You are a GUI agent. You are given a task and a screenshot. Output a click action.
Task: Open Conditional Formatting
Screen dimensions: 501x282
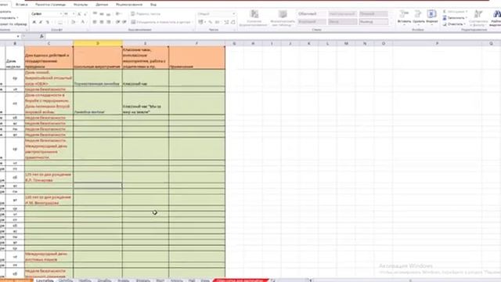click(254, 18)
